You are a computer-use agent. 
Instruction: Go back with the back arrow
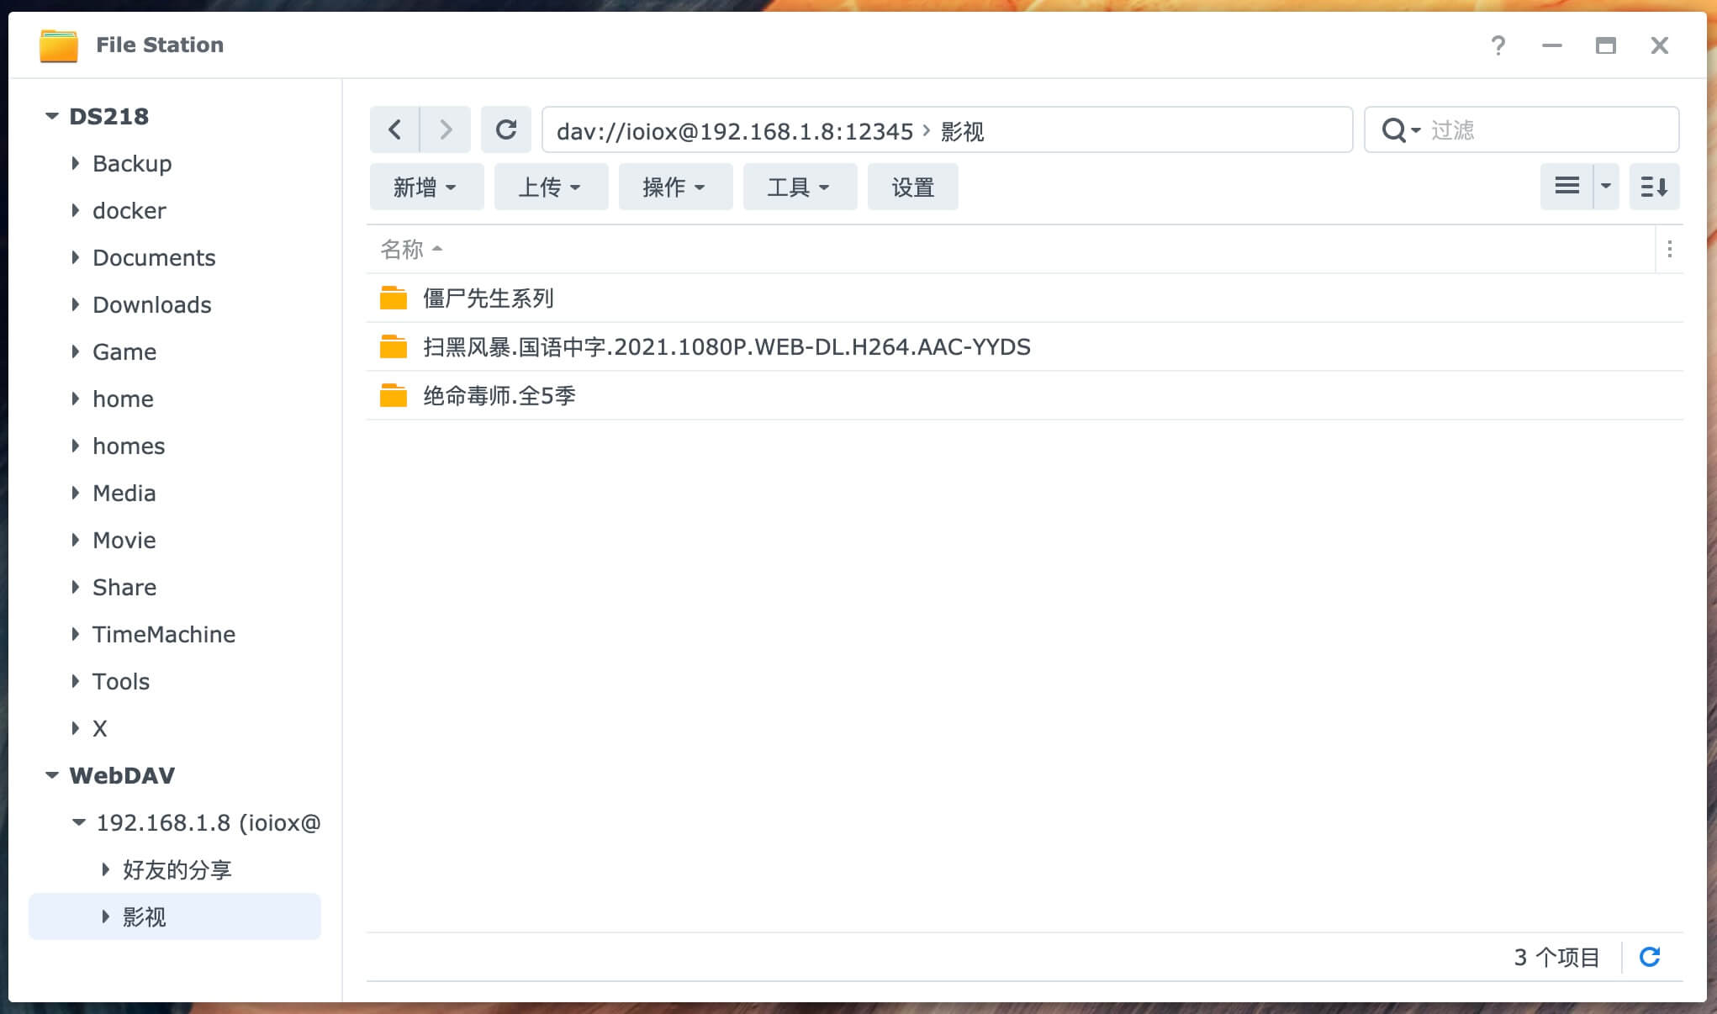(394, 129)
